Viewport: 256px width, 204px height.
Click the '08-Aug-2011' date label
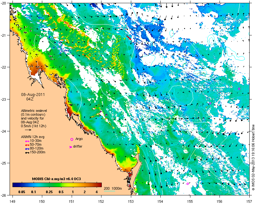tap(33, 95)
